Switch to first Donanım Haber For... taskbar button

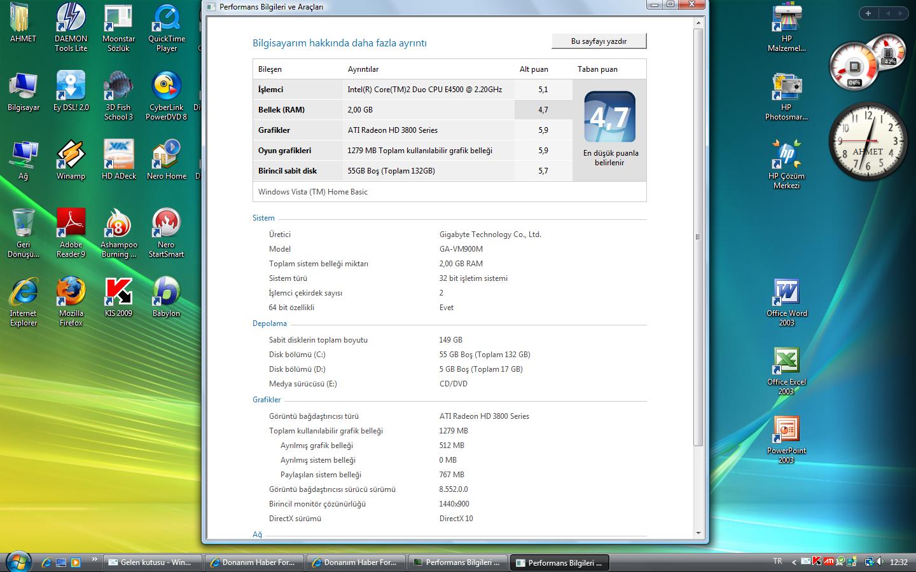coord(254,562)
